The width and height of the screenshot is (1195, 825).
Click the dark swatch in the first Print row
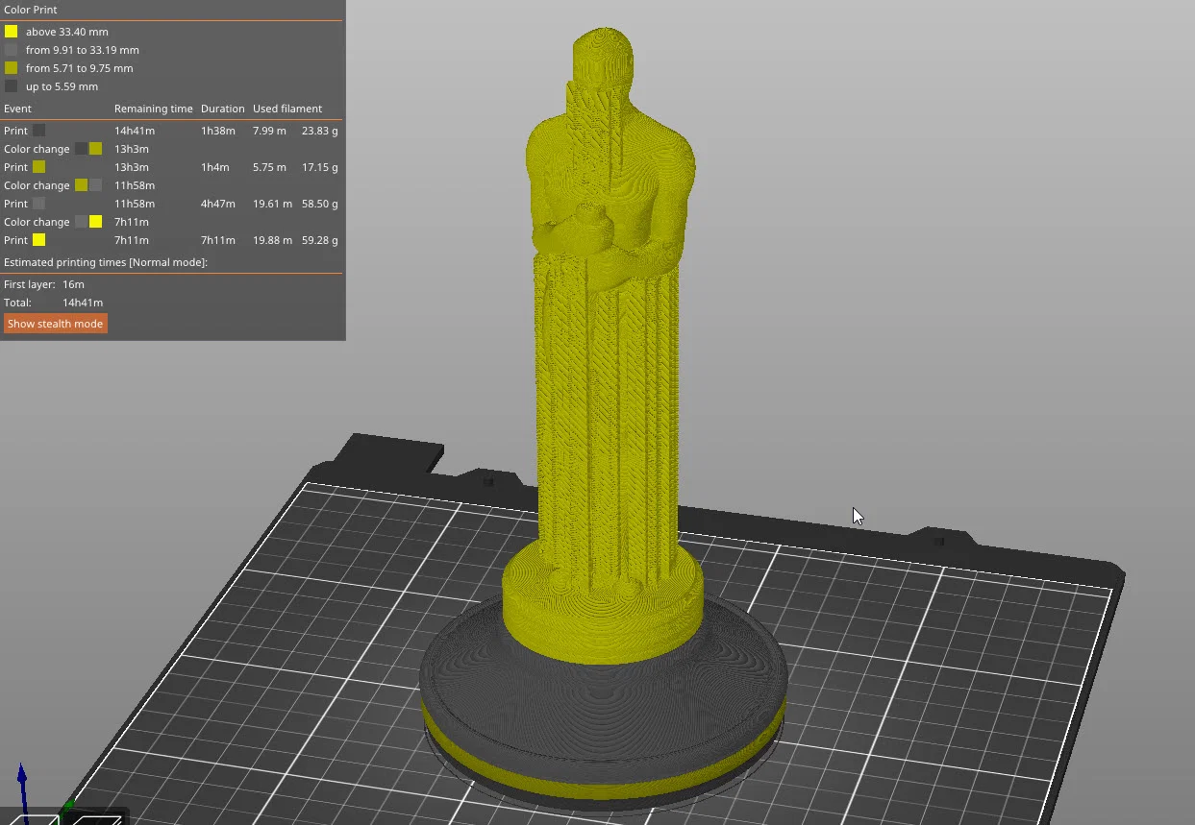click(x=38, y=131)
